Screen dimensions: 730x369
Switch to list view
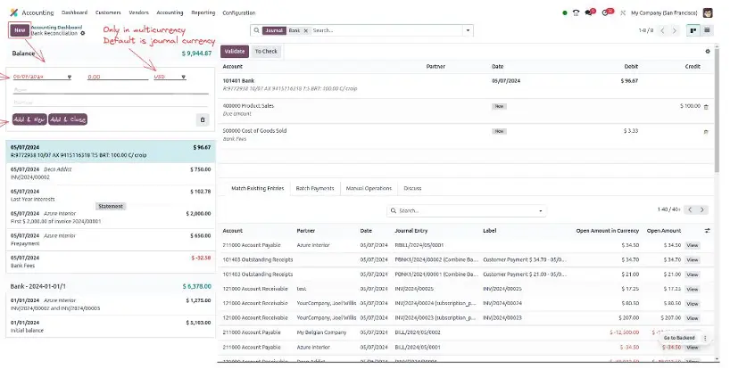(x=707, y=30)
